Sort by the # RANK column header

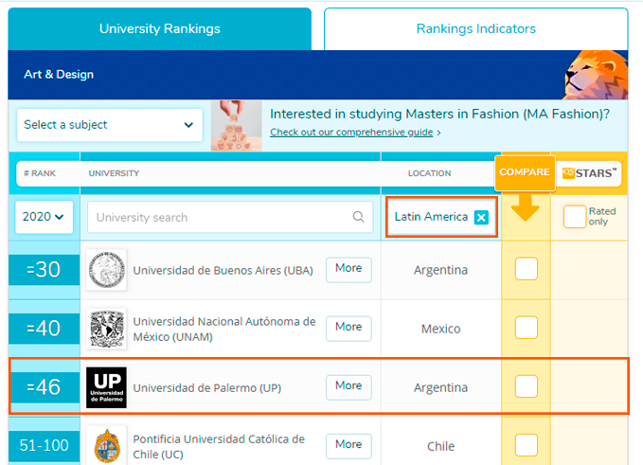point(40,173)
